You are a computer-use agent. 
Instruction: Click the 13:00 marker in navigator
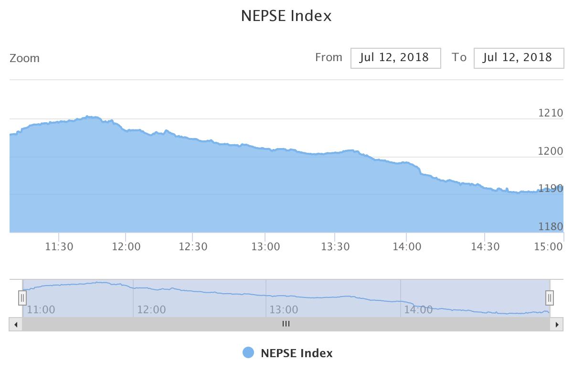284,309
